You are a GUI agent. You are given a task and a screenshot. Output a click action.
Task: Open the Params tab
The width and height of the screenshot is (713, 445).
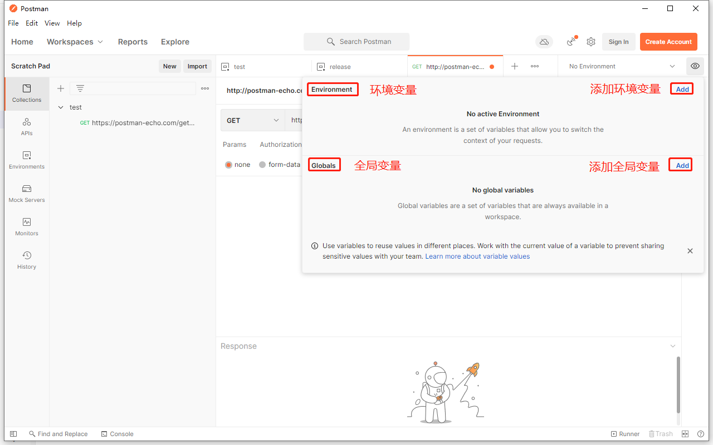click(x=235, y=145)
